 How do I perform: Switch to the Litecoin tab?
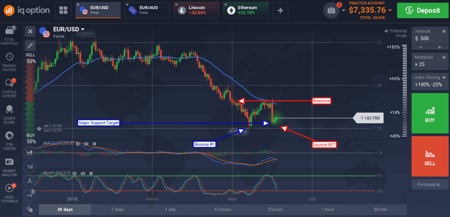coord(196,10)
